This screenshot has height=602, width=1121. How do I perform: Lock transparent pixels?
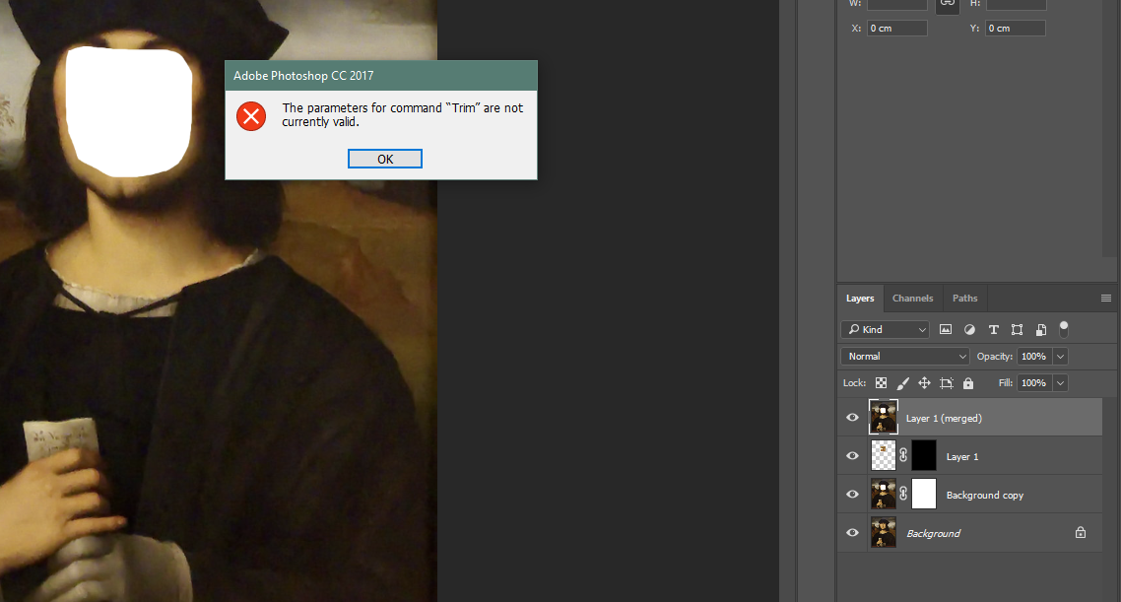[x=881, y=383]
